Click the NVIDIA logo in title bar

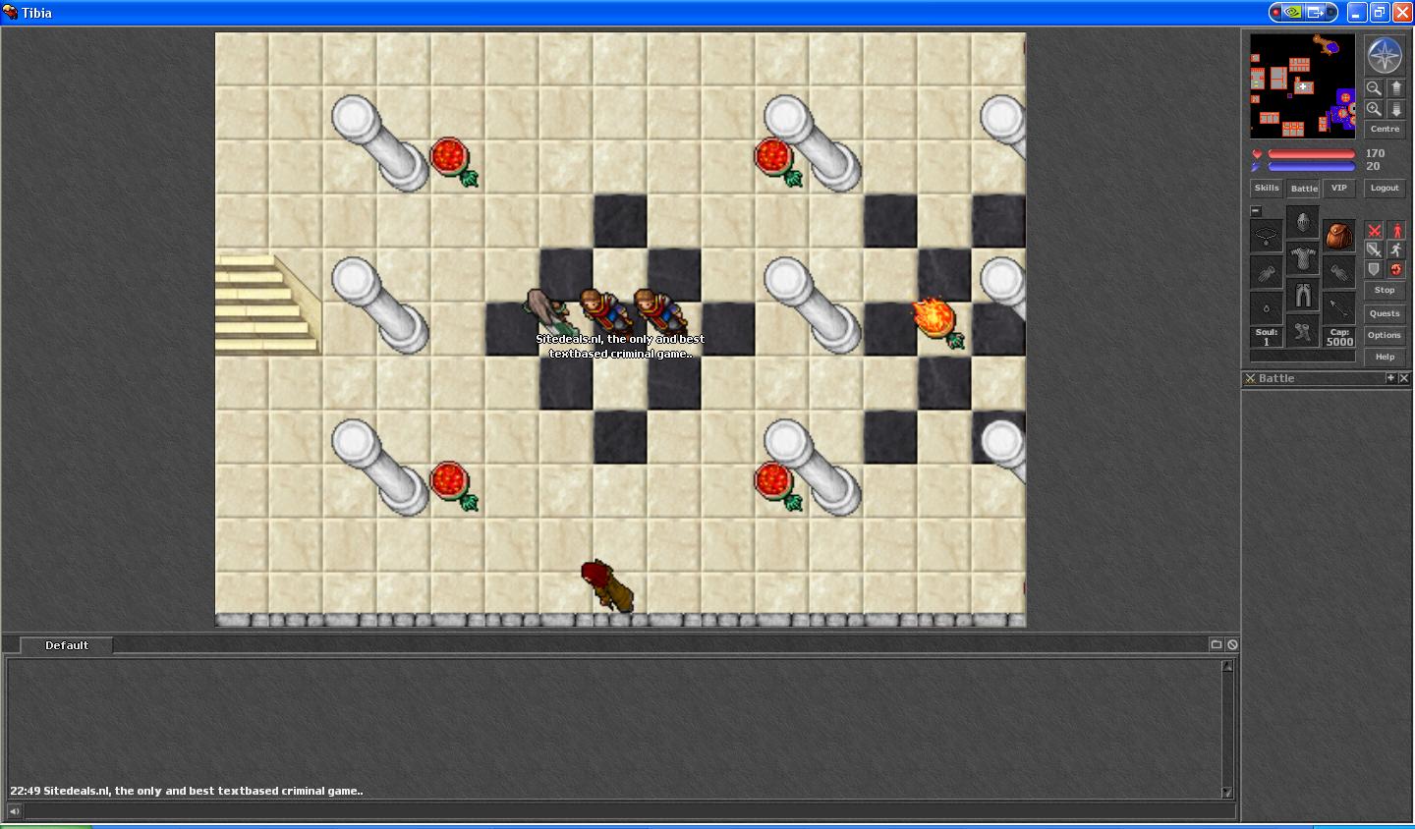[1294, 13]
